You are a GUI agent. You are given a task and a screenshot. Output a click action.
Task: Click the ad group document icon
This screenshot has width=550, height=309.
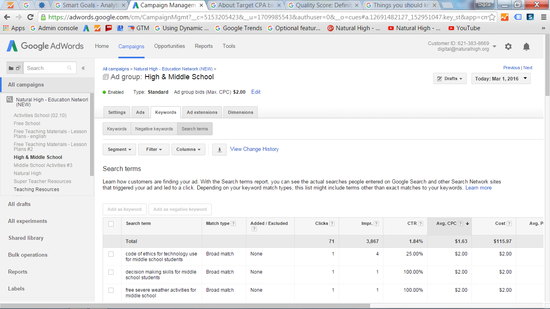click(x=105, y=77)
